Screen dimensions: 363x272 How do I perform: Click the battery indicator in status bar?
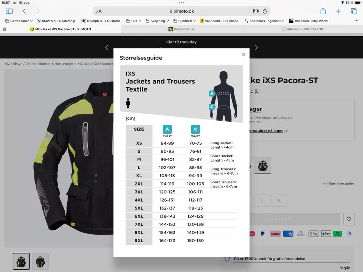358,3
